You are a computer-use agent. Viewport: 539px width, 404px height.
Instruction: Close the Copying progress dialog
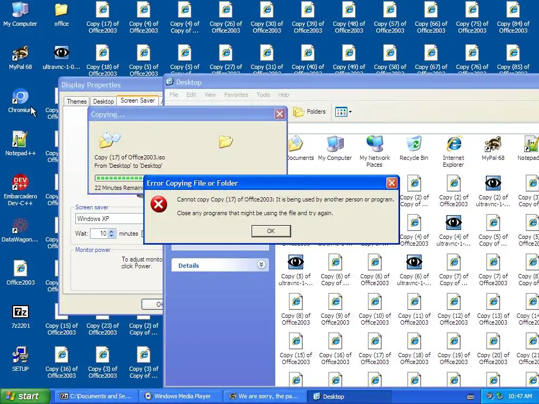coord(280,114)
